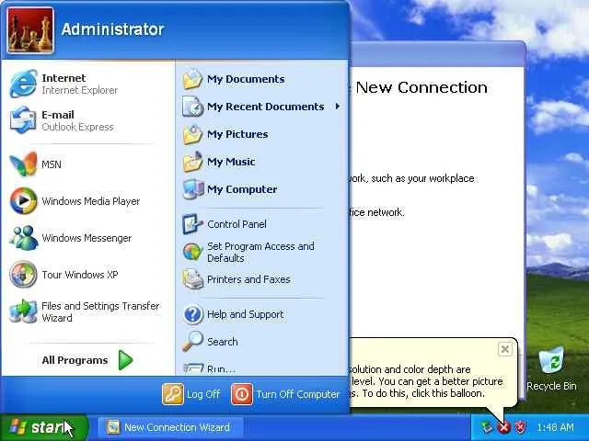Viewport: 589px width, 441px height.
Task: Close the notification balloon
Action: pos(505,349)
